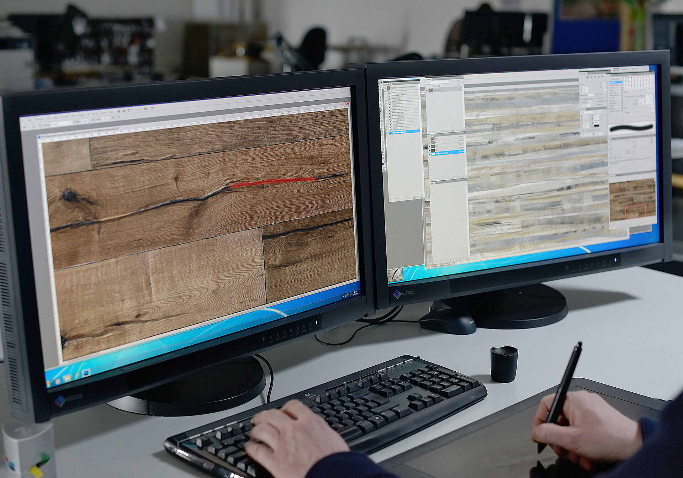Toggle visibility of the Hintergrund layer
This screenshot has width=683, height=478.
click(x=427, y=90)
